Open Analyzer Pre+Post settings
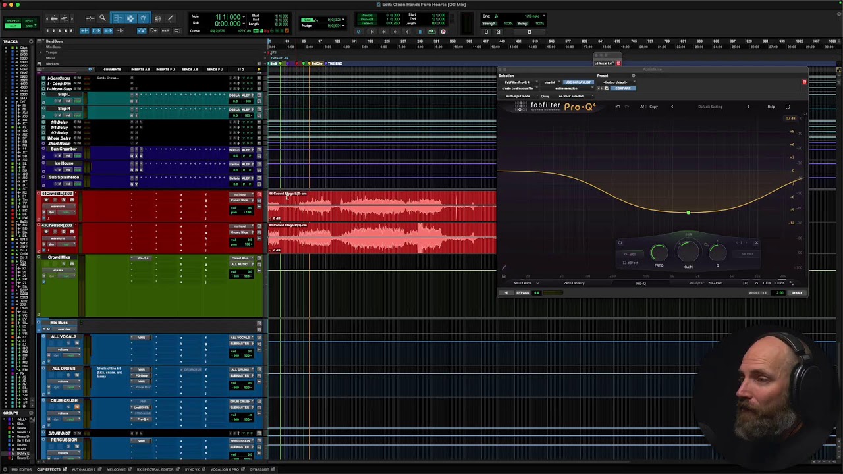The image size is (843, 474). click(715, 283)
